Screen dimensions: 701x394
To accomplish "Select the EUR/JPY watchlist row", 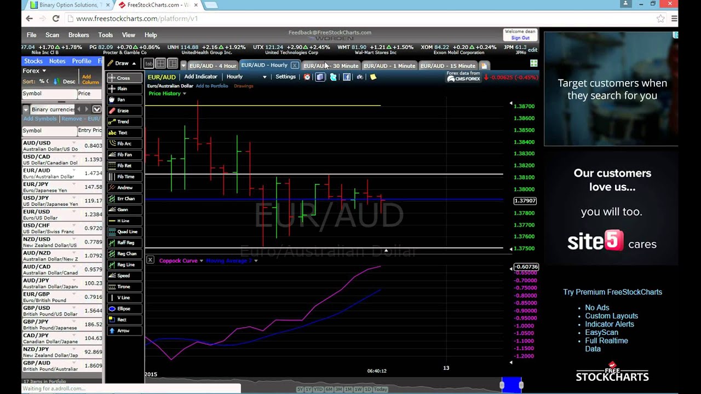I will pyautogui.click(x=62, y=187).
